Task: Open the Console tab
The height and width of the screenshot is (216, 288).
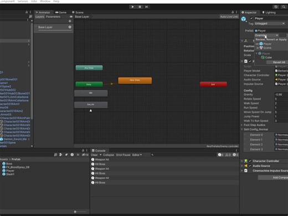Action: click(99, 151)
